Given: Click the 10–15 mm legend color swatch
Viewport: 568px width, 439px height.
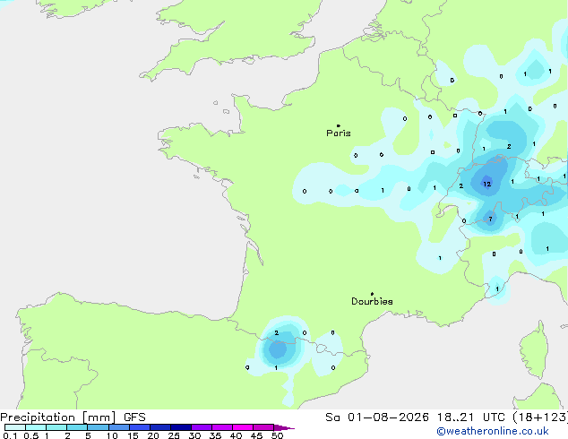Looking at the screenshot, I should pyautogui.click(x=119, y=427).
